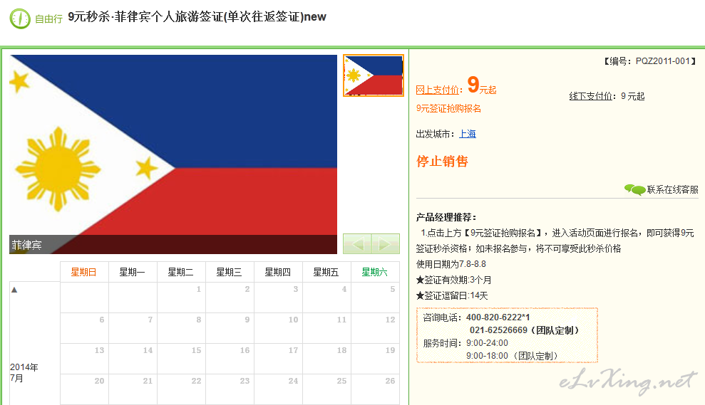The width and height of the screenshot is (705, 405).
Task: Click the page title 菲律宾个人旅游签证
Action: (x=170, y=17)
